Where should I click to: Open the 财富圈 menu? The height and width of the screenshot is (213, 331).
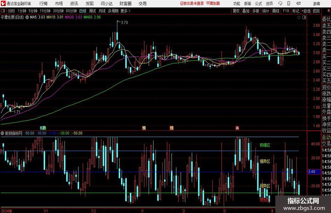[x=125, y=3]
